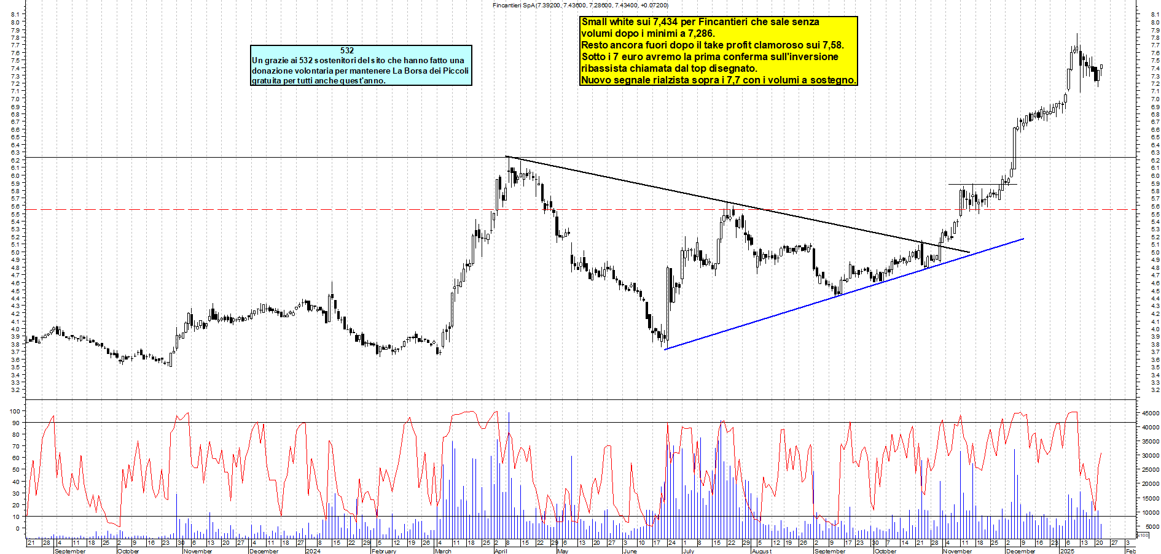Click the cyan donation thank-you box
Viewport: 1161px width, 554px height.
point(361,65)
